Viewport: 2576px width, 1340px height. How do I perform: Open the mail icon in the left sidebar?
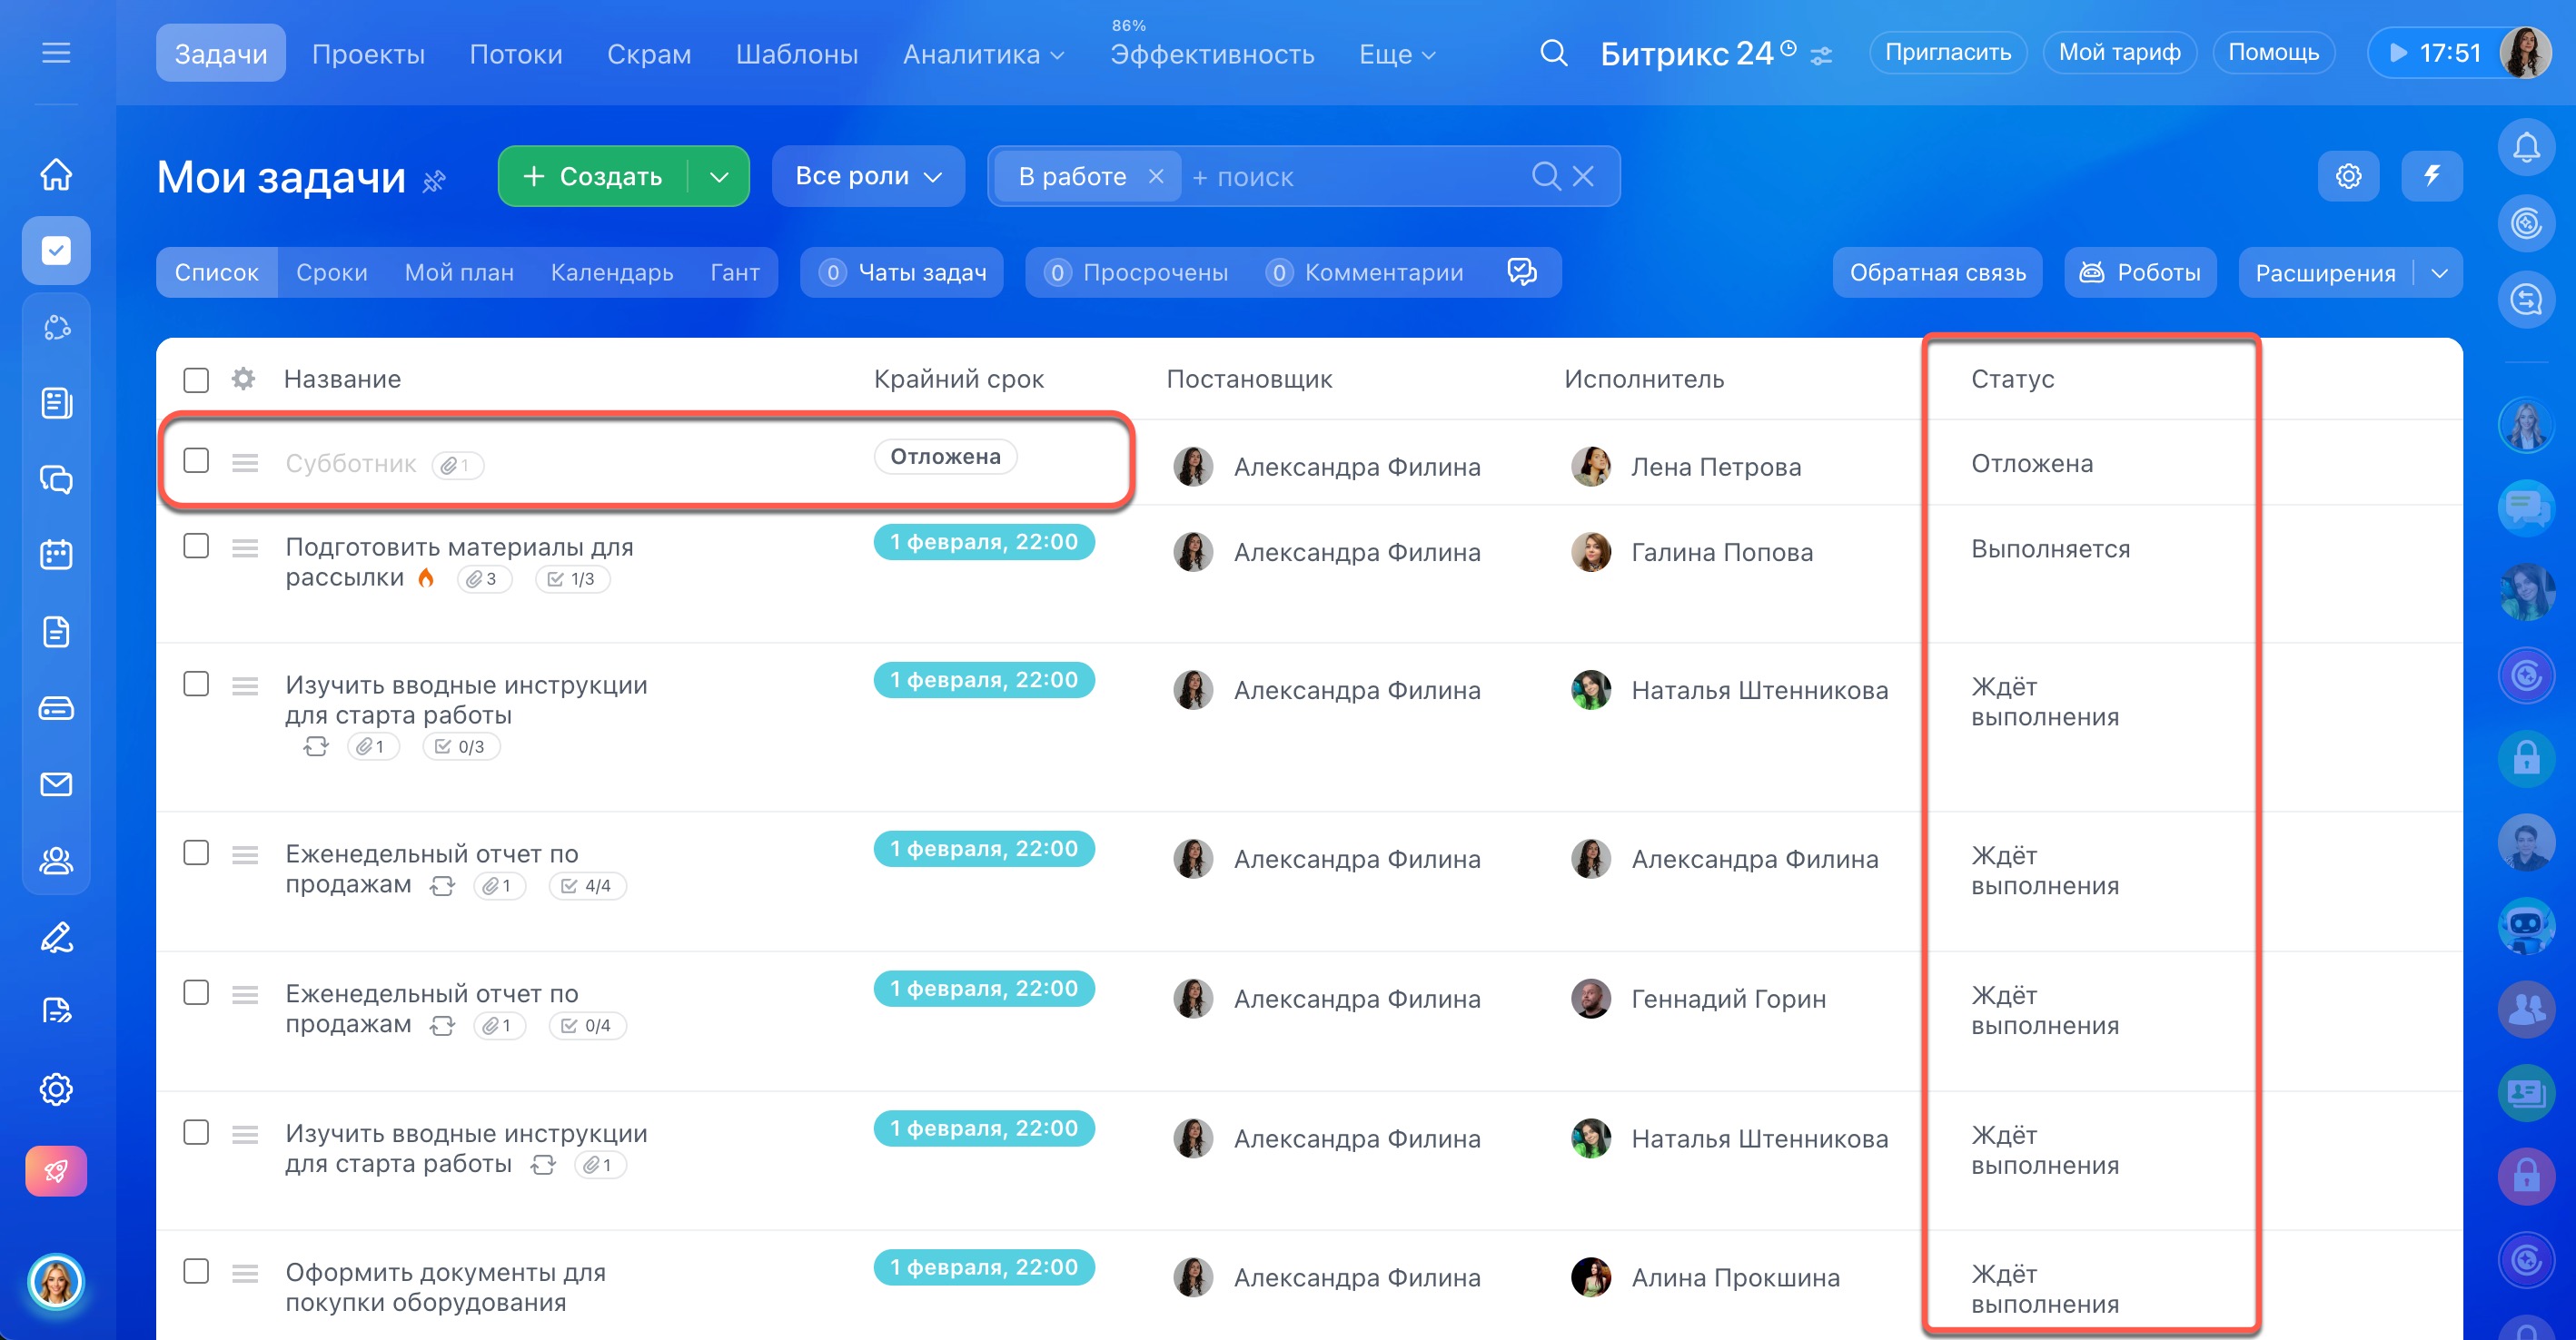56,784
